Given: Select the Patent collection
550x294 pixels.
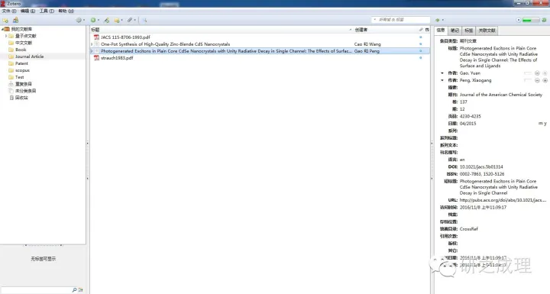Looking at the screenshot, I should tap(21, 63).
